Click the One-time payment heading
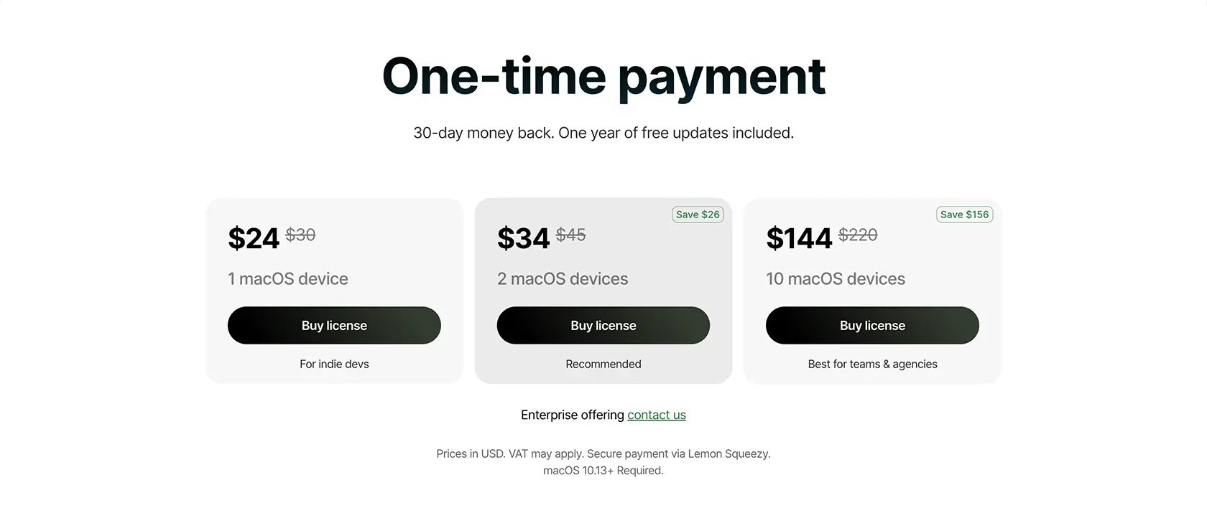The width and height of the screenshot is (1207, 513). (x=603, y=76)
